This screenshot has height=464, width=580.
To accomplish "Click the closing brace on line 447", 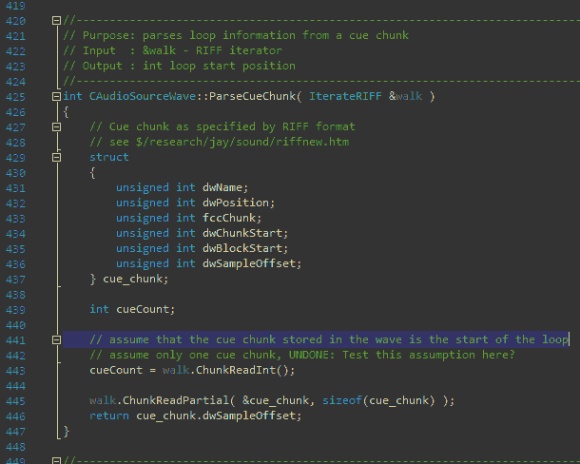I will 67,431.
